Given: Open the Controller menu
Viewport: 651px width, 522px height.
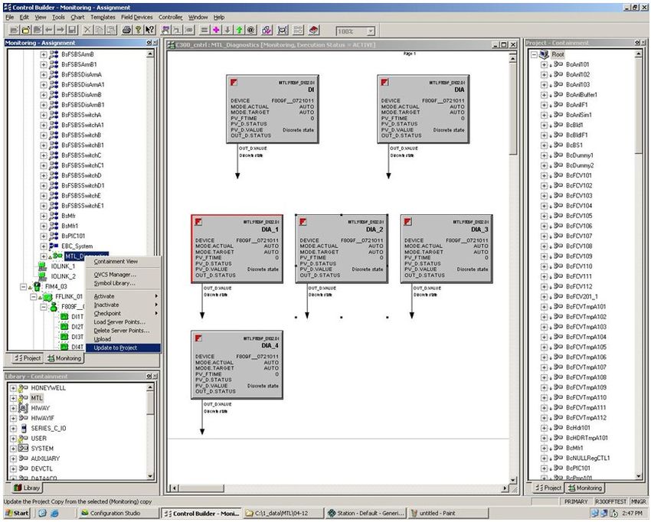Looking at the screenshot, I should pyautogui.click(x=170, y=18).
